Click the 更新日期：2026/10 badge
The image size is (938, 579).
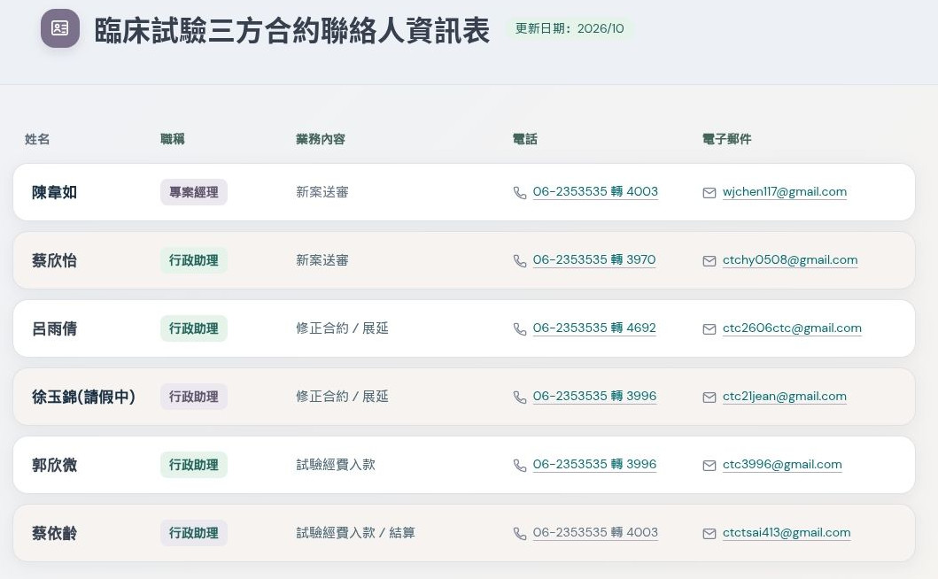pos(570,28)
